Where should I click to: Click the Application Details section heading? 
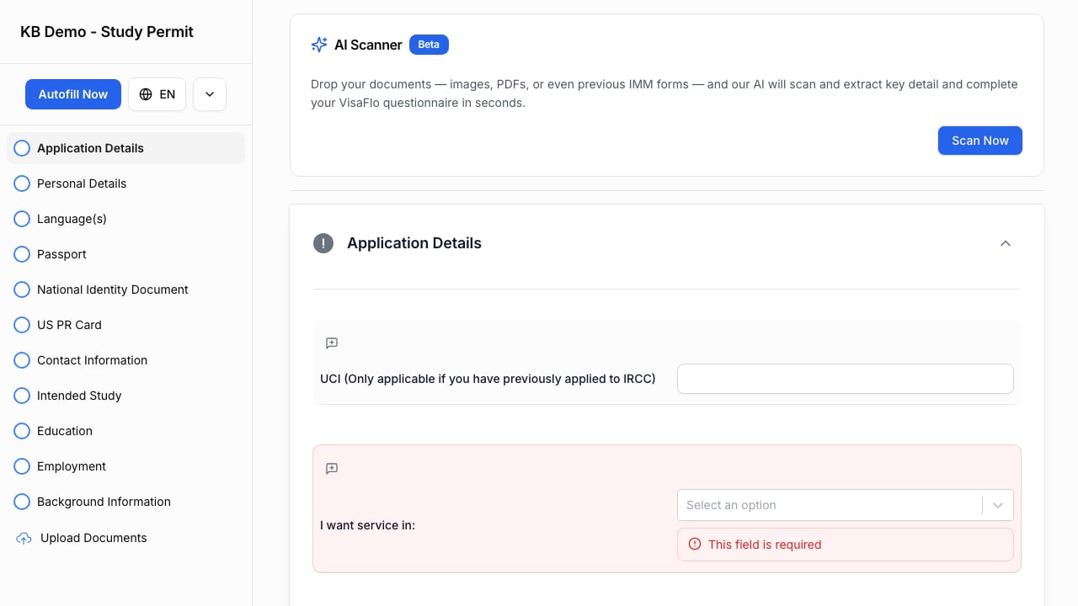click(414, 243)
